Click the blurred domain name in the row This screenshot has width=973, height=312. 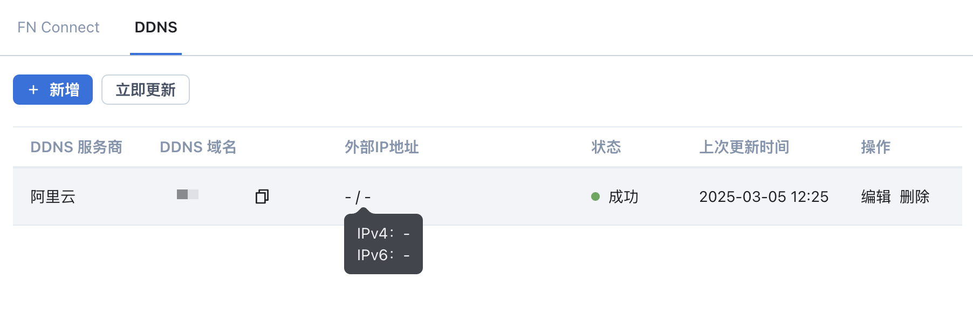pyautogui.click(x=188, y=194)
